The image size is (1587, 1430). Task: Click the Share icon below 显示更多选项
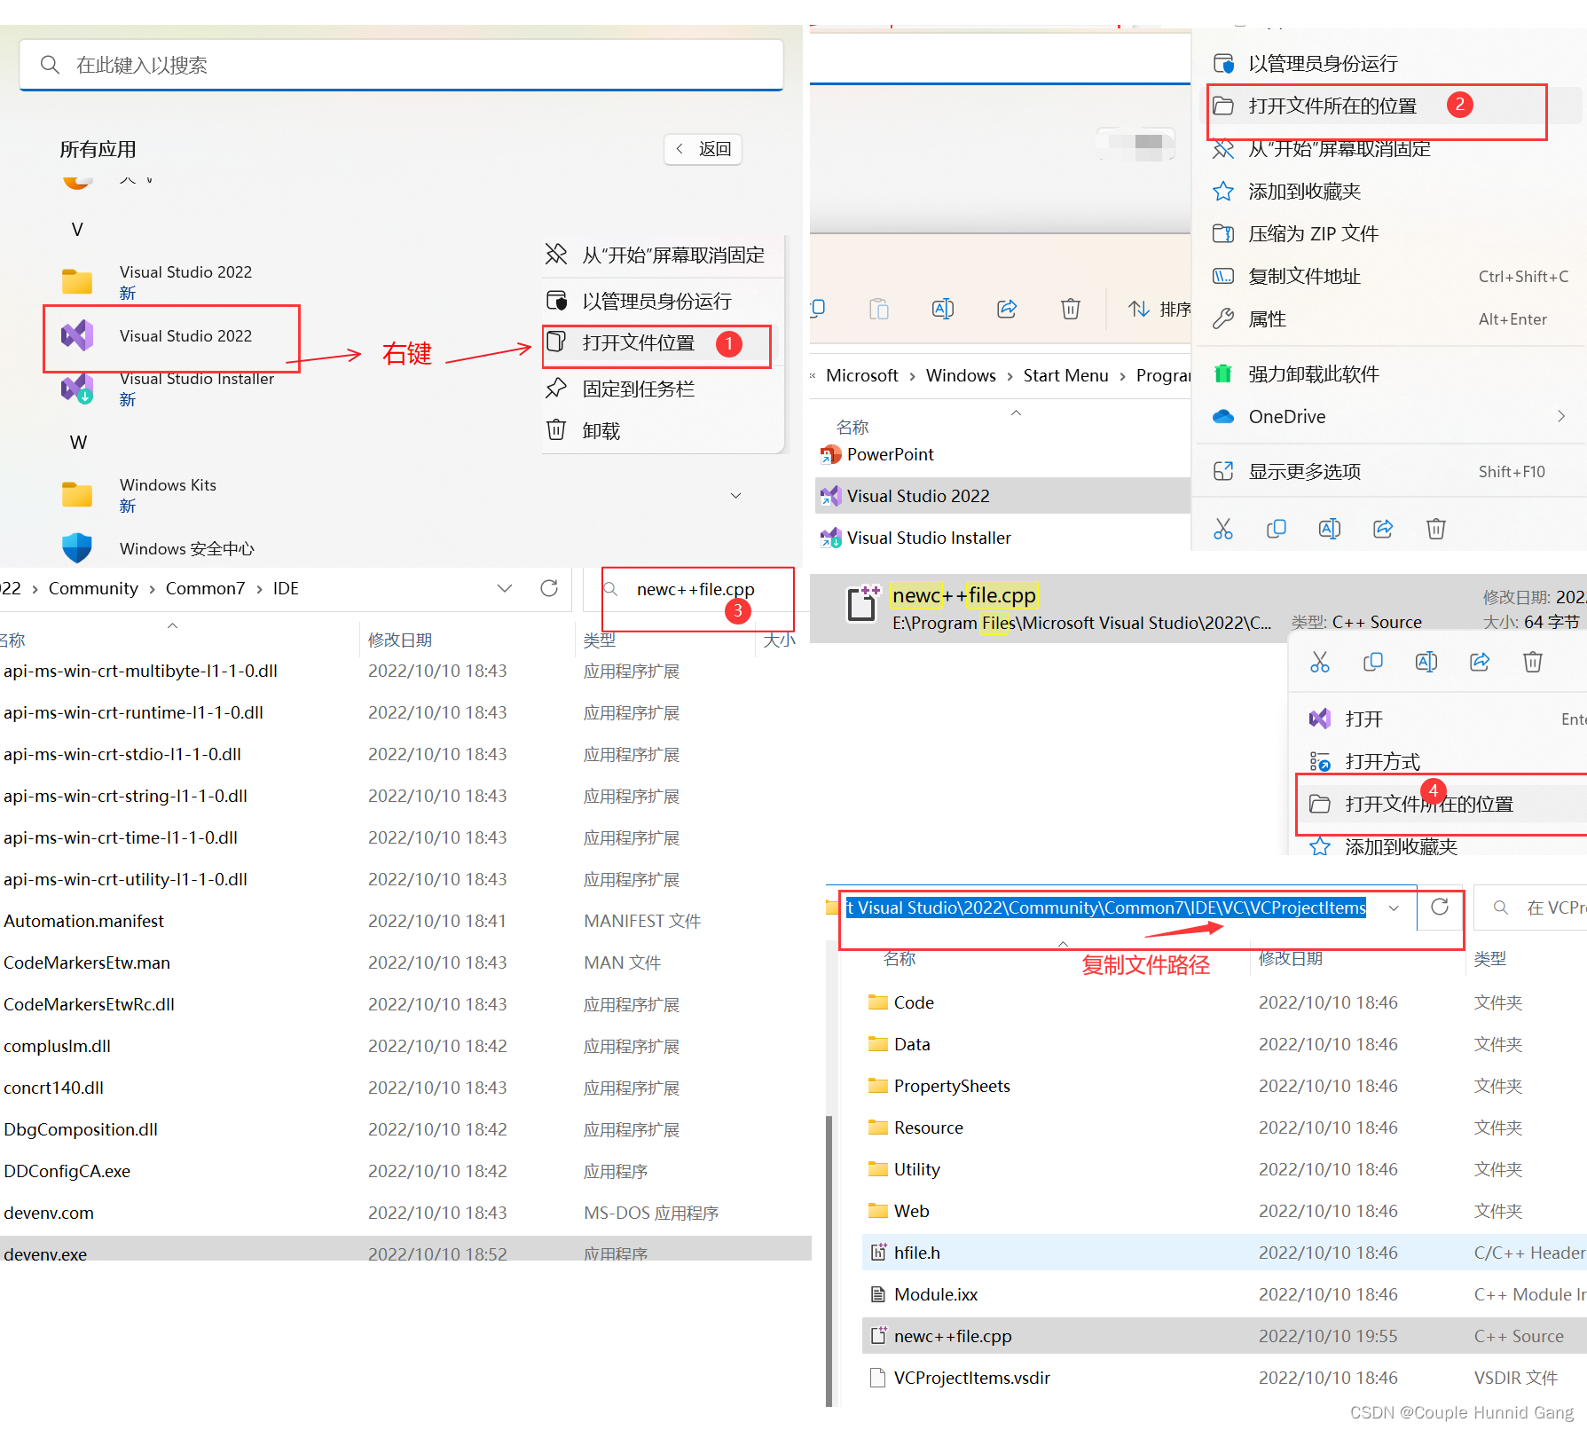coord(1383,529)
